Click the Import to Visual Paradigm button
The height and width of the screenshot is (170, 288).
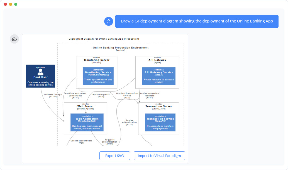(159, 156)
